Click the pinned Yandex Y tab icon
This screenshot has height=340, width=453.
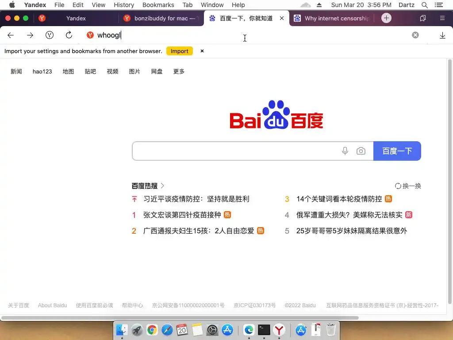coord(42,18)
